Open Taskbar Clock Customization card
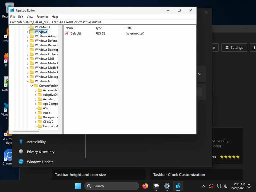The width and height of the screenshot is (256, 192). [x=196, y=175]
